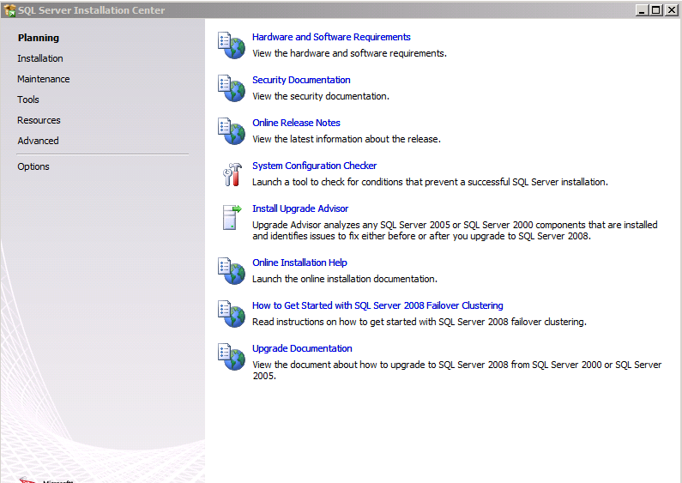682x483 pixels.
Task: Minimize the SQL Server Installation Center window
Action: (x=642, y=10)
